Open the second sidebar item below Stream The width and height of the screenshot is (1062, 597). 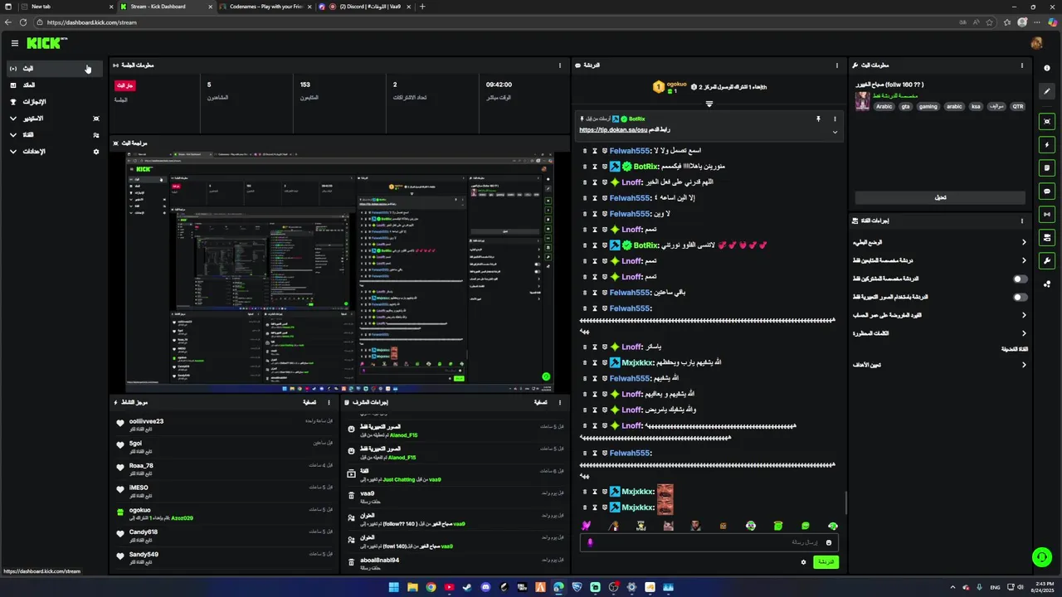[54, 85]
